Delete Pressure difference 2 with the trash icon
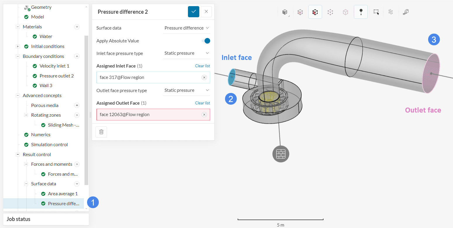 coord(101,132)
